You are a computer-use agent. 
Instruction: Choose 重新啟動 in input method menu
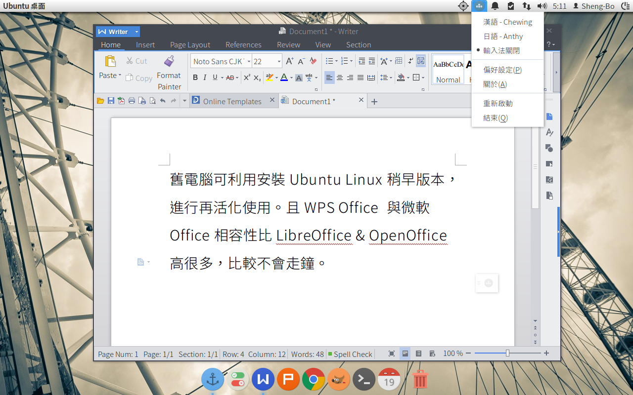coord(507,103)
